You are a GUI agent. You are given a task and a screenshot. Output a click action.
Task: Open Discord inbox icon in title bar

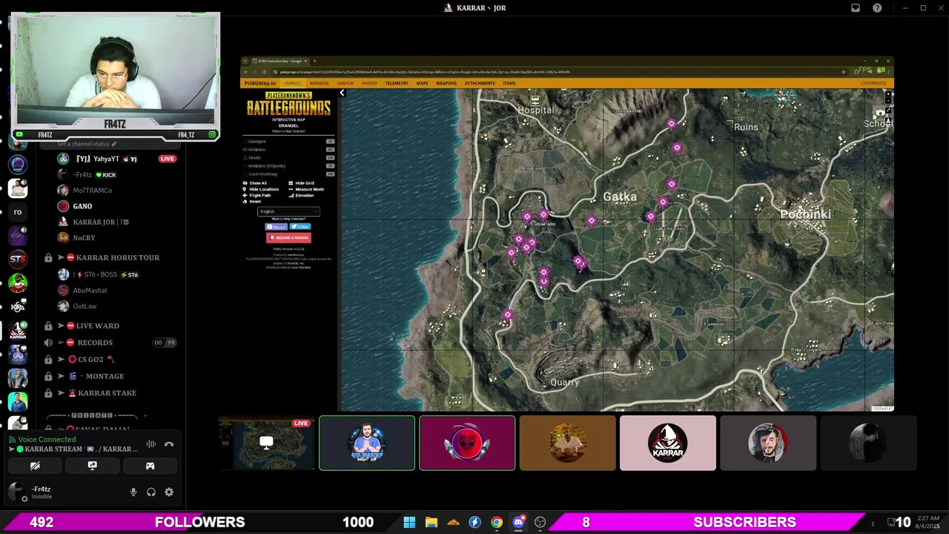(x=856, y=7)
